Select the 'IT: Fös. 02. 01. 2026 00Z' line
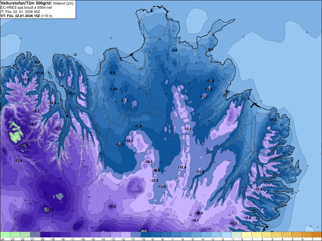The width and height of the screenshot is (322, 241). click(x=20, y=12)
